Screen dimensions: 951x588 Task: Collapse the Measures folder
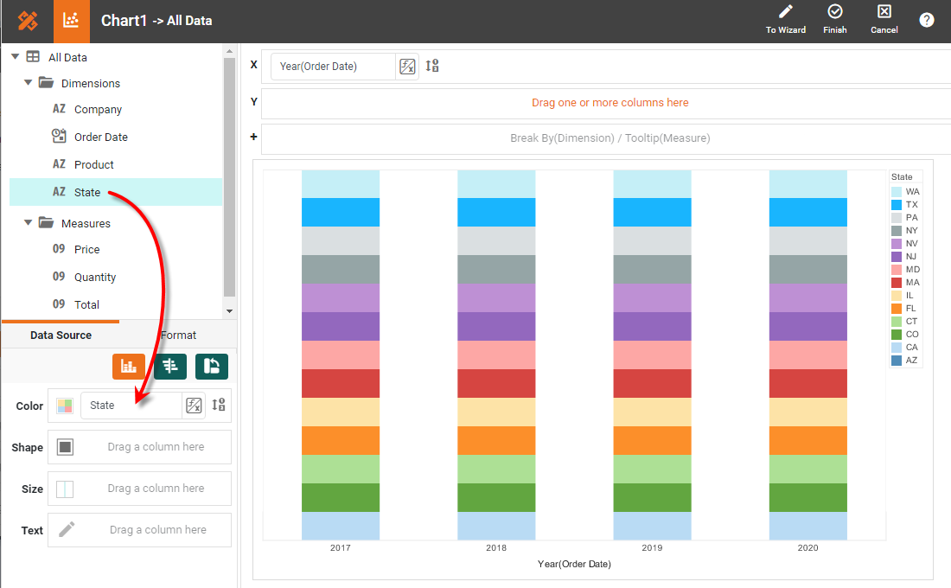coord(29,223)
